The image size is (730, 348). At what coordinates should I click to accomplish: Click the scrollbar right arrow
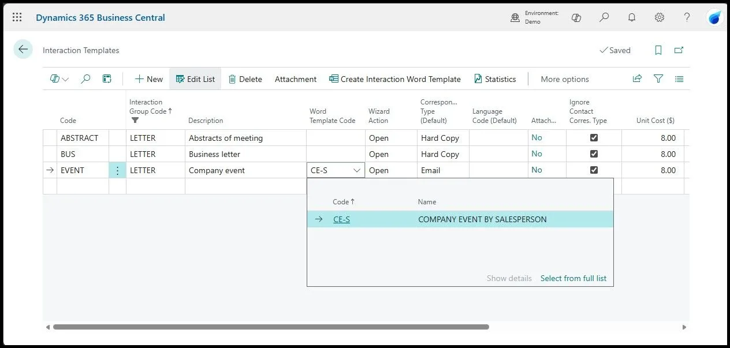[684, 327]
